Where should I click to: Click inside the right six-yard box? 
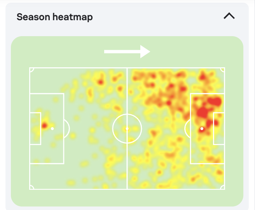(219, 128)
